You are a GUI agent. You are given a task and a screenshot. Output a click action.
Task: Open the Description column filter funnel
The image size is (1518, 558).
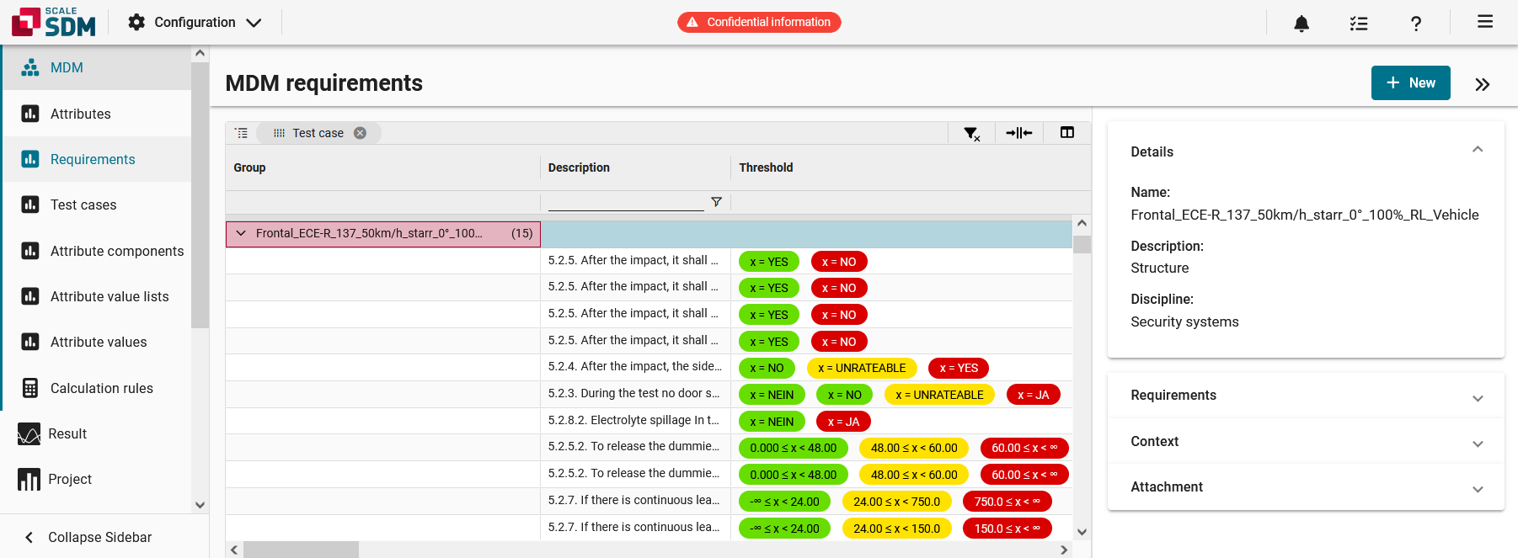point(716,202)
